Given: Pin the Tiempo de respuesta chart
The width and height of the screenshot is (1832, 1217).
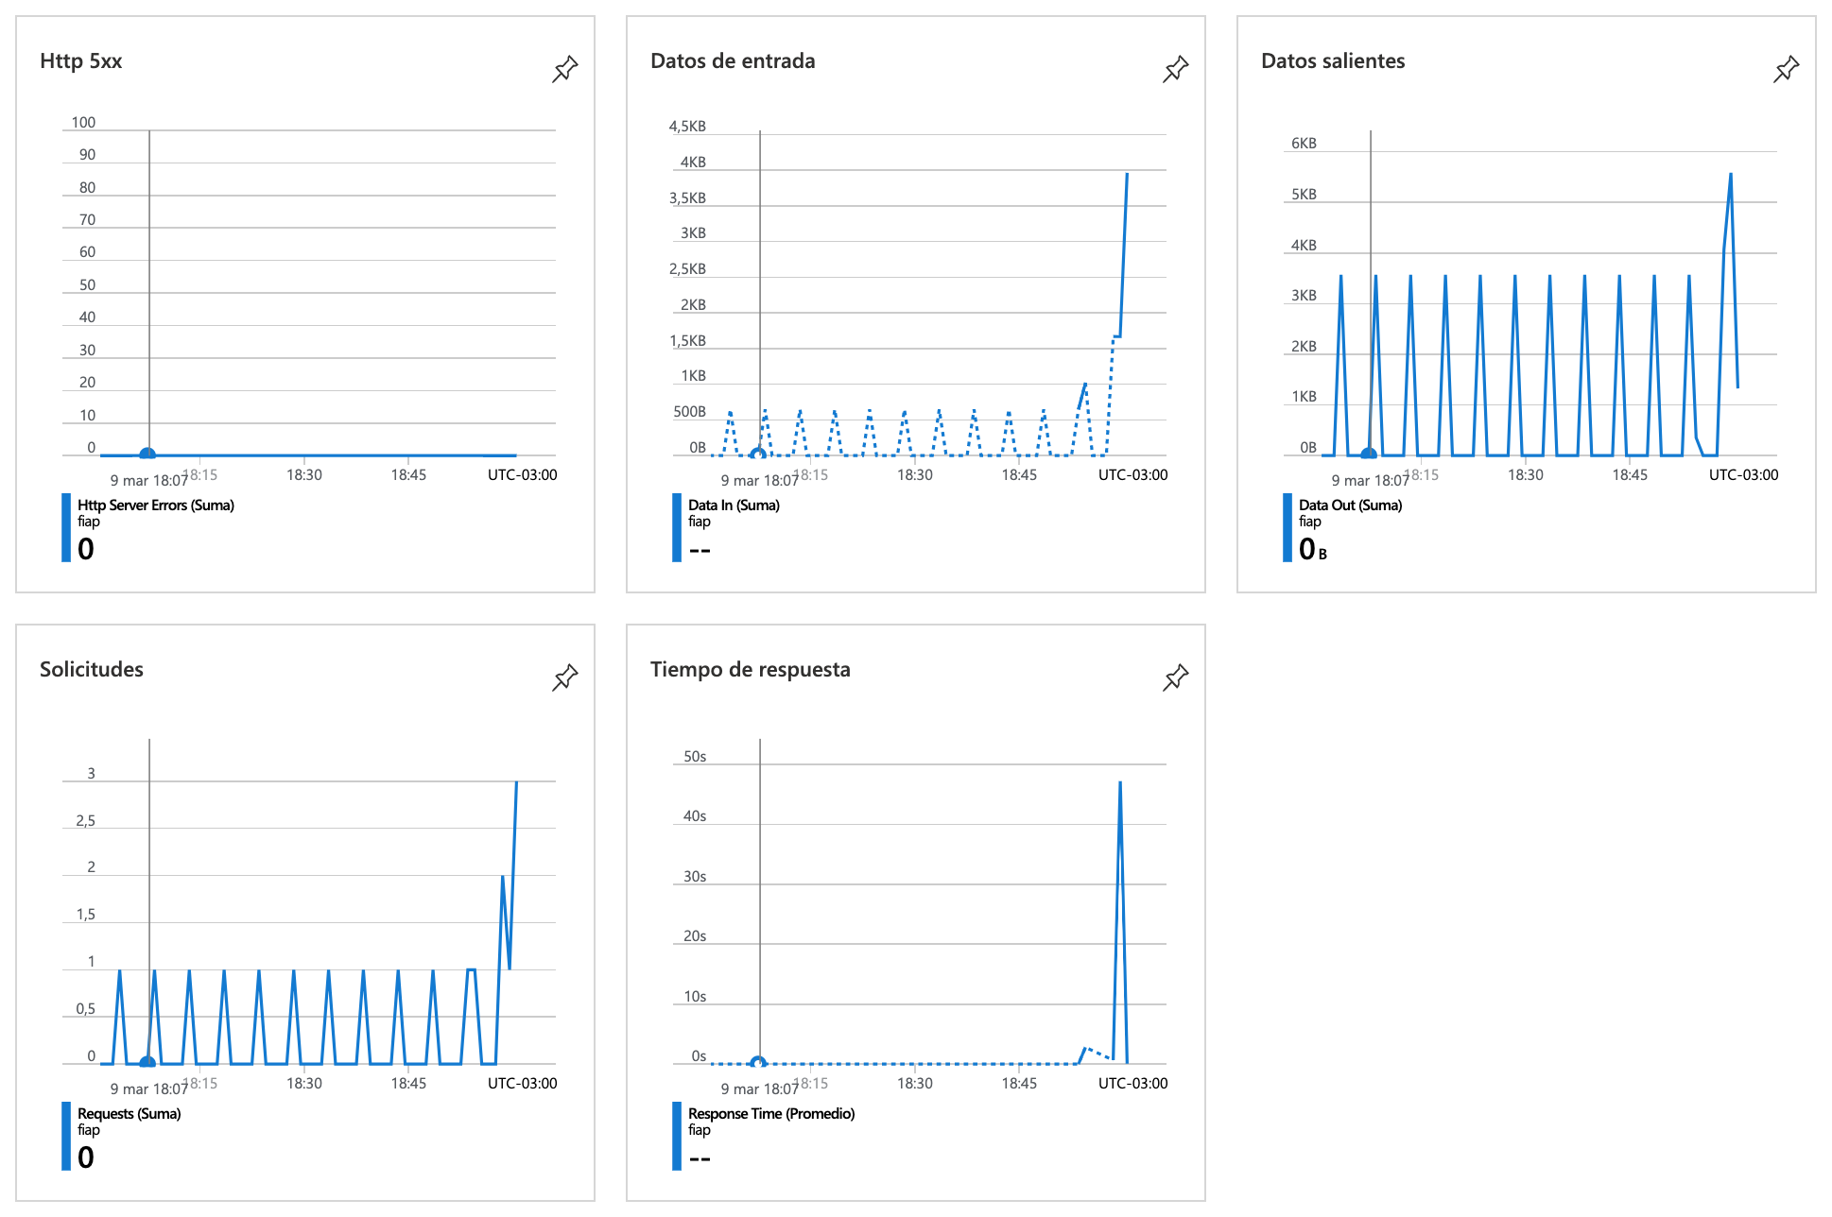Looking at the screenshot, I should click(1175, 677).
